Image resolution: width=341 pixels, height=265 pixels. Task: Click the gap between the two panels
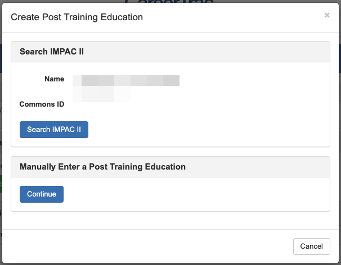169,152
